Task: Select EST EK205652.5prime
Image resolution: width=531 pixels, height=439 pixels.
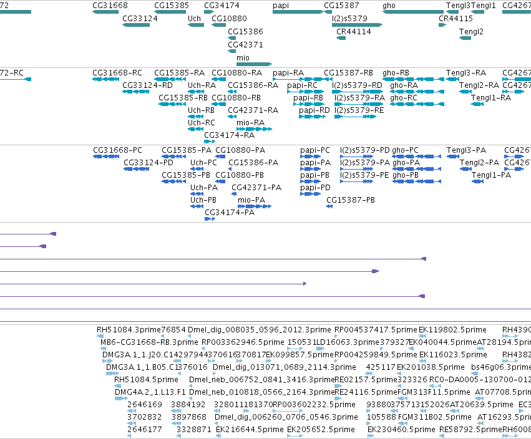Action: pos(321,430)
